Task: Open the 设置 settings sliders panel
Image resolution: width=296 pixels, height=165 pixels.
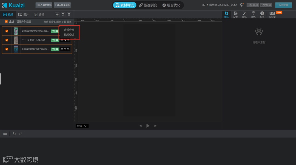Action: (235, 14)
